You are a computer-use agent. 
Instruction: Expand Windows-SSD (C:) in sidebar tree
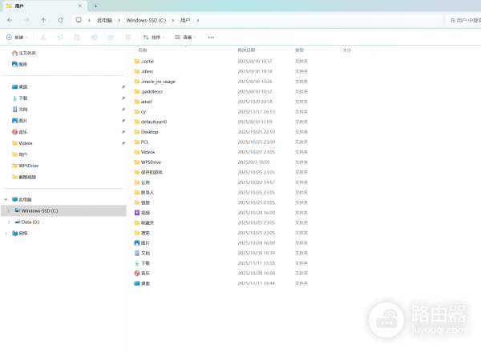click(9, 210)
